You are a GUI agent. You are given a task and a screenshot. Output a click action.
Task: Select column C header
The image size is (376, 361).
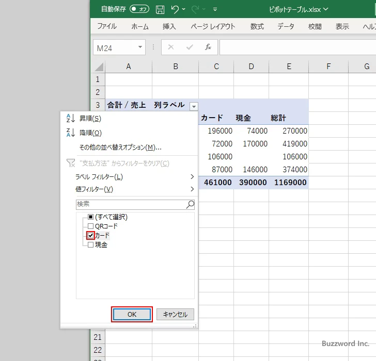point(216,67)
